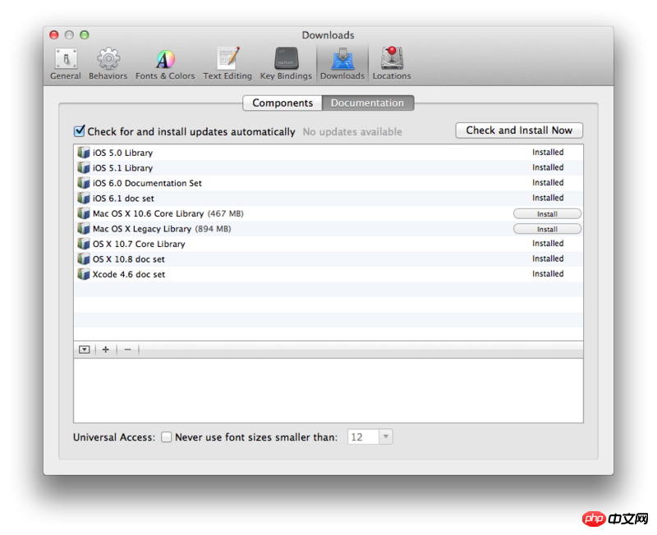Click Installed status for OS X 10.8 doc set
657x535 pixels.
(548, 258)
